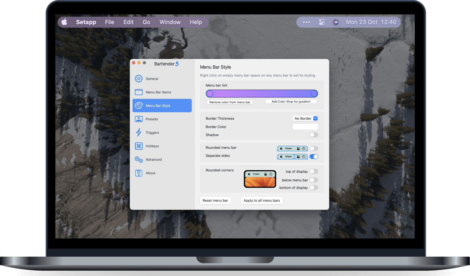
Task: Click the Reset menu bar button
Action: [215, 201]
